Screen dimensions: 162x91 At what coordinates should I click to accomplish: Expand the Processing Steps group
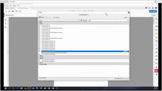click(39, 64)
